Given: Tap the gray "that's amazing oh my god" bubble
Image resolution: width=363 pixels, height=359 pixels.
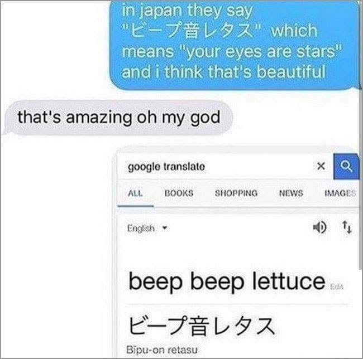Looking at the screenshot, I should click(118, 118).
